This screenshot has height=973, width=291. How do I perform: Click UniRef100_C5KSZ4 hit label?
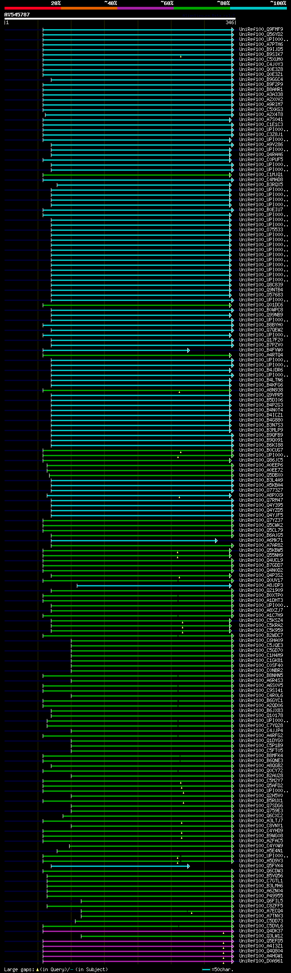click(261, 620)
